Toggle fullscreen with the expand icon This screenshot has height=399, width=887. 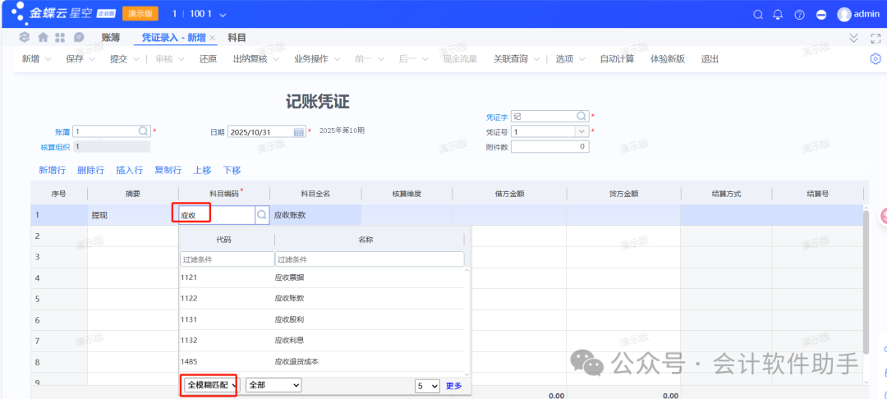tap(874, 38)
